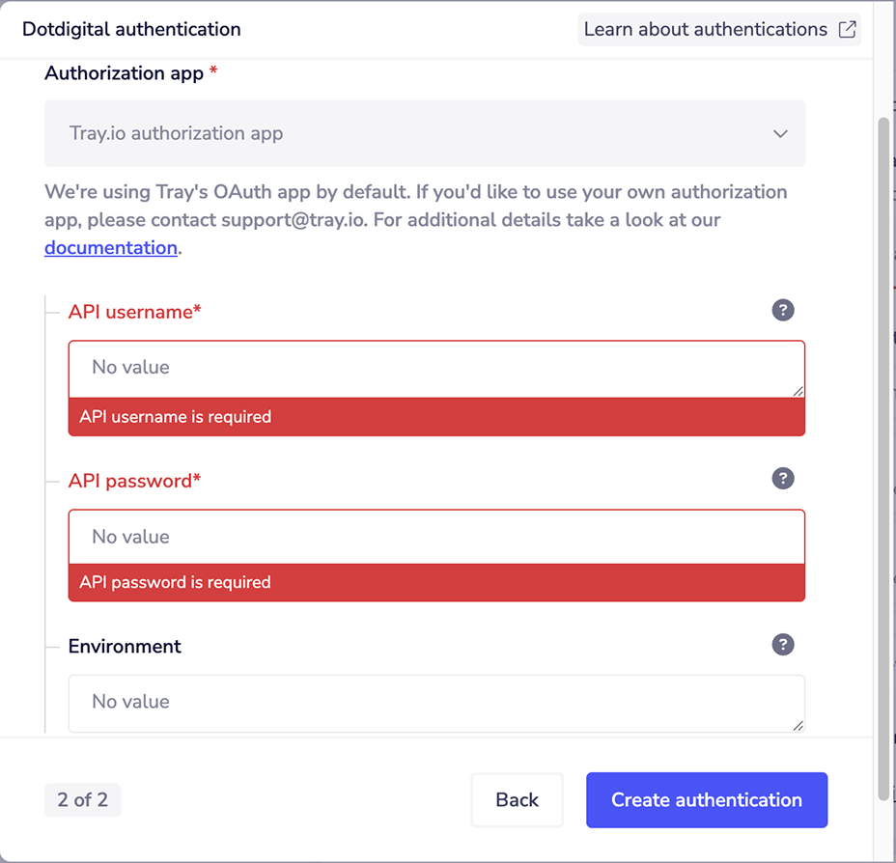Click the Back button

pyautogui.click(x=517, y=799)
